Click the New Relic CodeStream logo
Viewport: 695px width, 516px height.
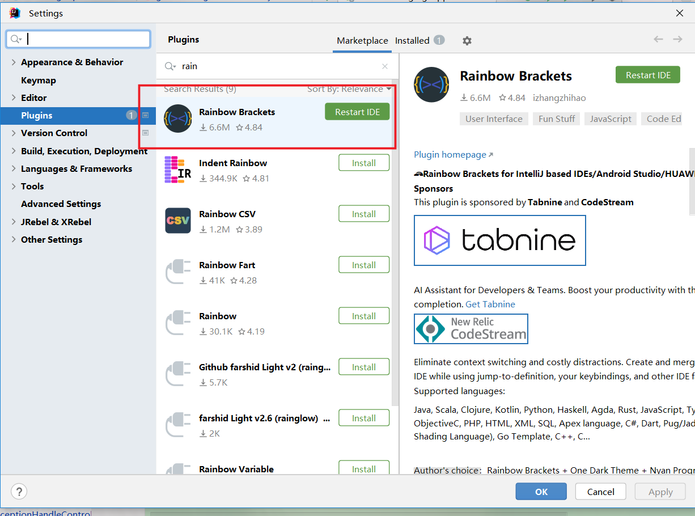coord(471,329)
